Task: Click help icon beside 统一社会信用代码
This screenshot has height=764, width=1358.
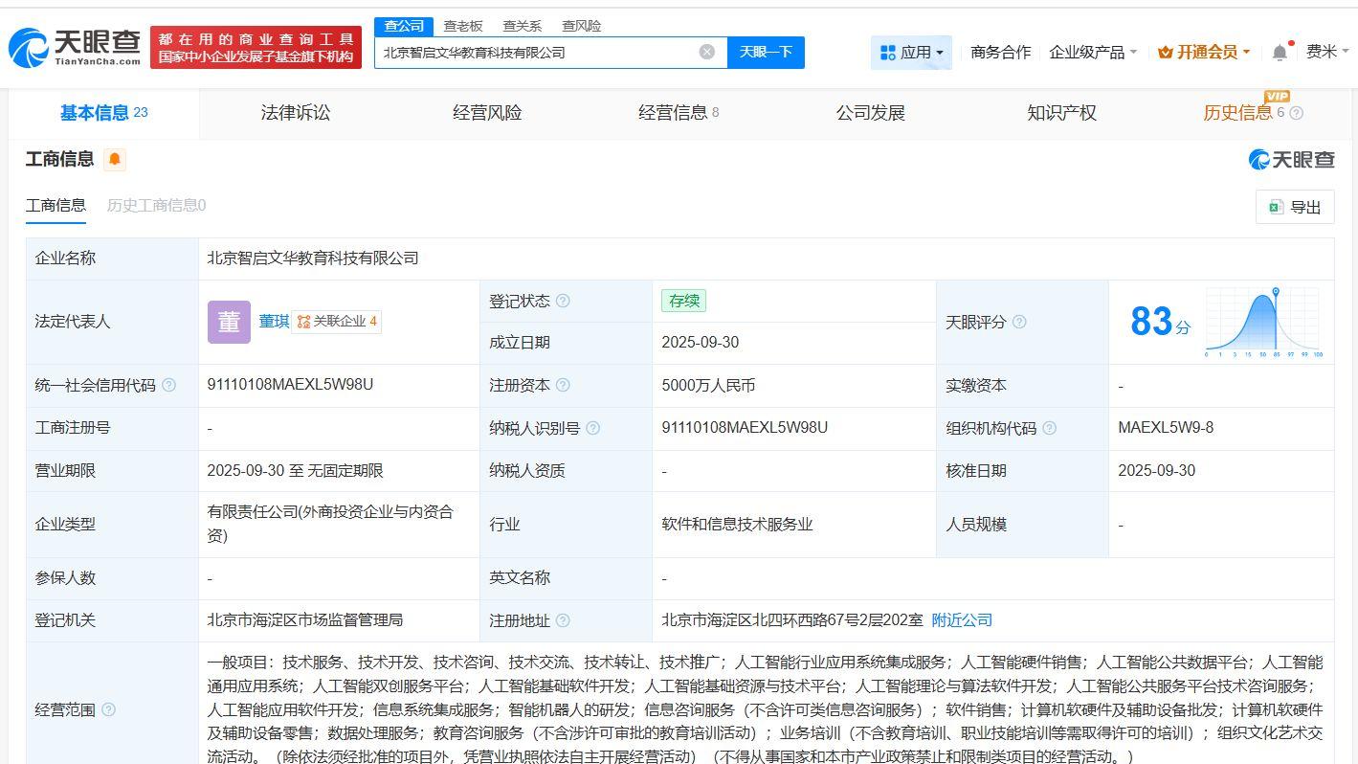Action: pyautogui.click(x=169, y=385)
